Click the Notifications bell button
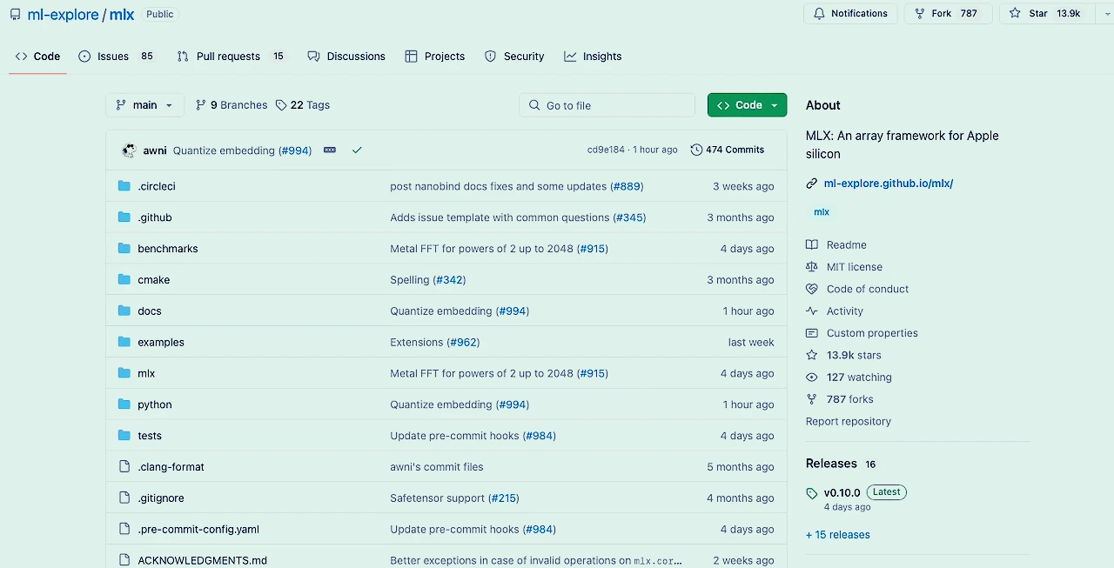This screenshot has width=1114, height=568. click(x=850, y=14)
